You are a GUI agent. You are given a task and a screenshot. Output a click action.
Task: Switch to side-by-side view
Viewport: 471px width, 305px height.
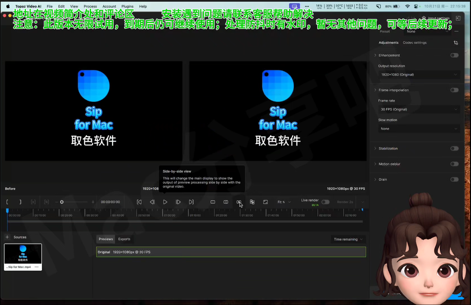point(239,202)
